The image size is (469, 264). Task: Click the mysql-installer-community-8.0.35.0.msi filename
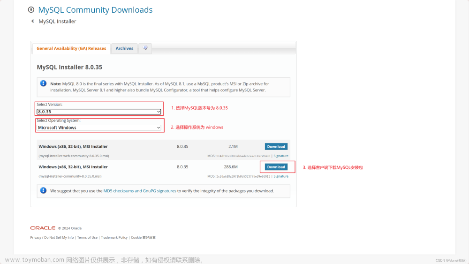click(x=70, y=176)
